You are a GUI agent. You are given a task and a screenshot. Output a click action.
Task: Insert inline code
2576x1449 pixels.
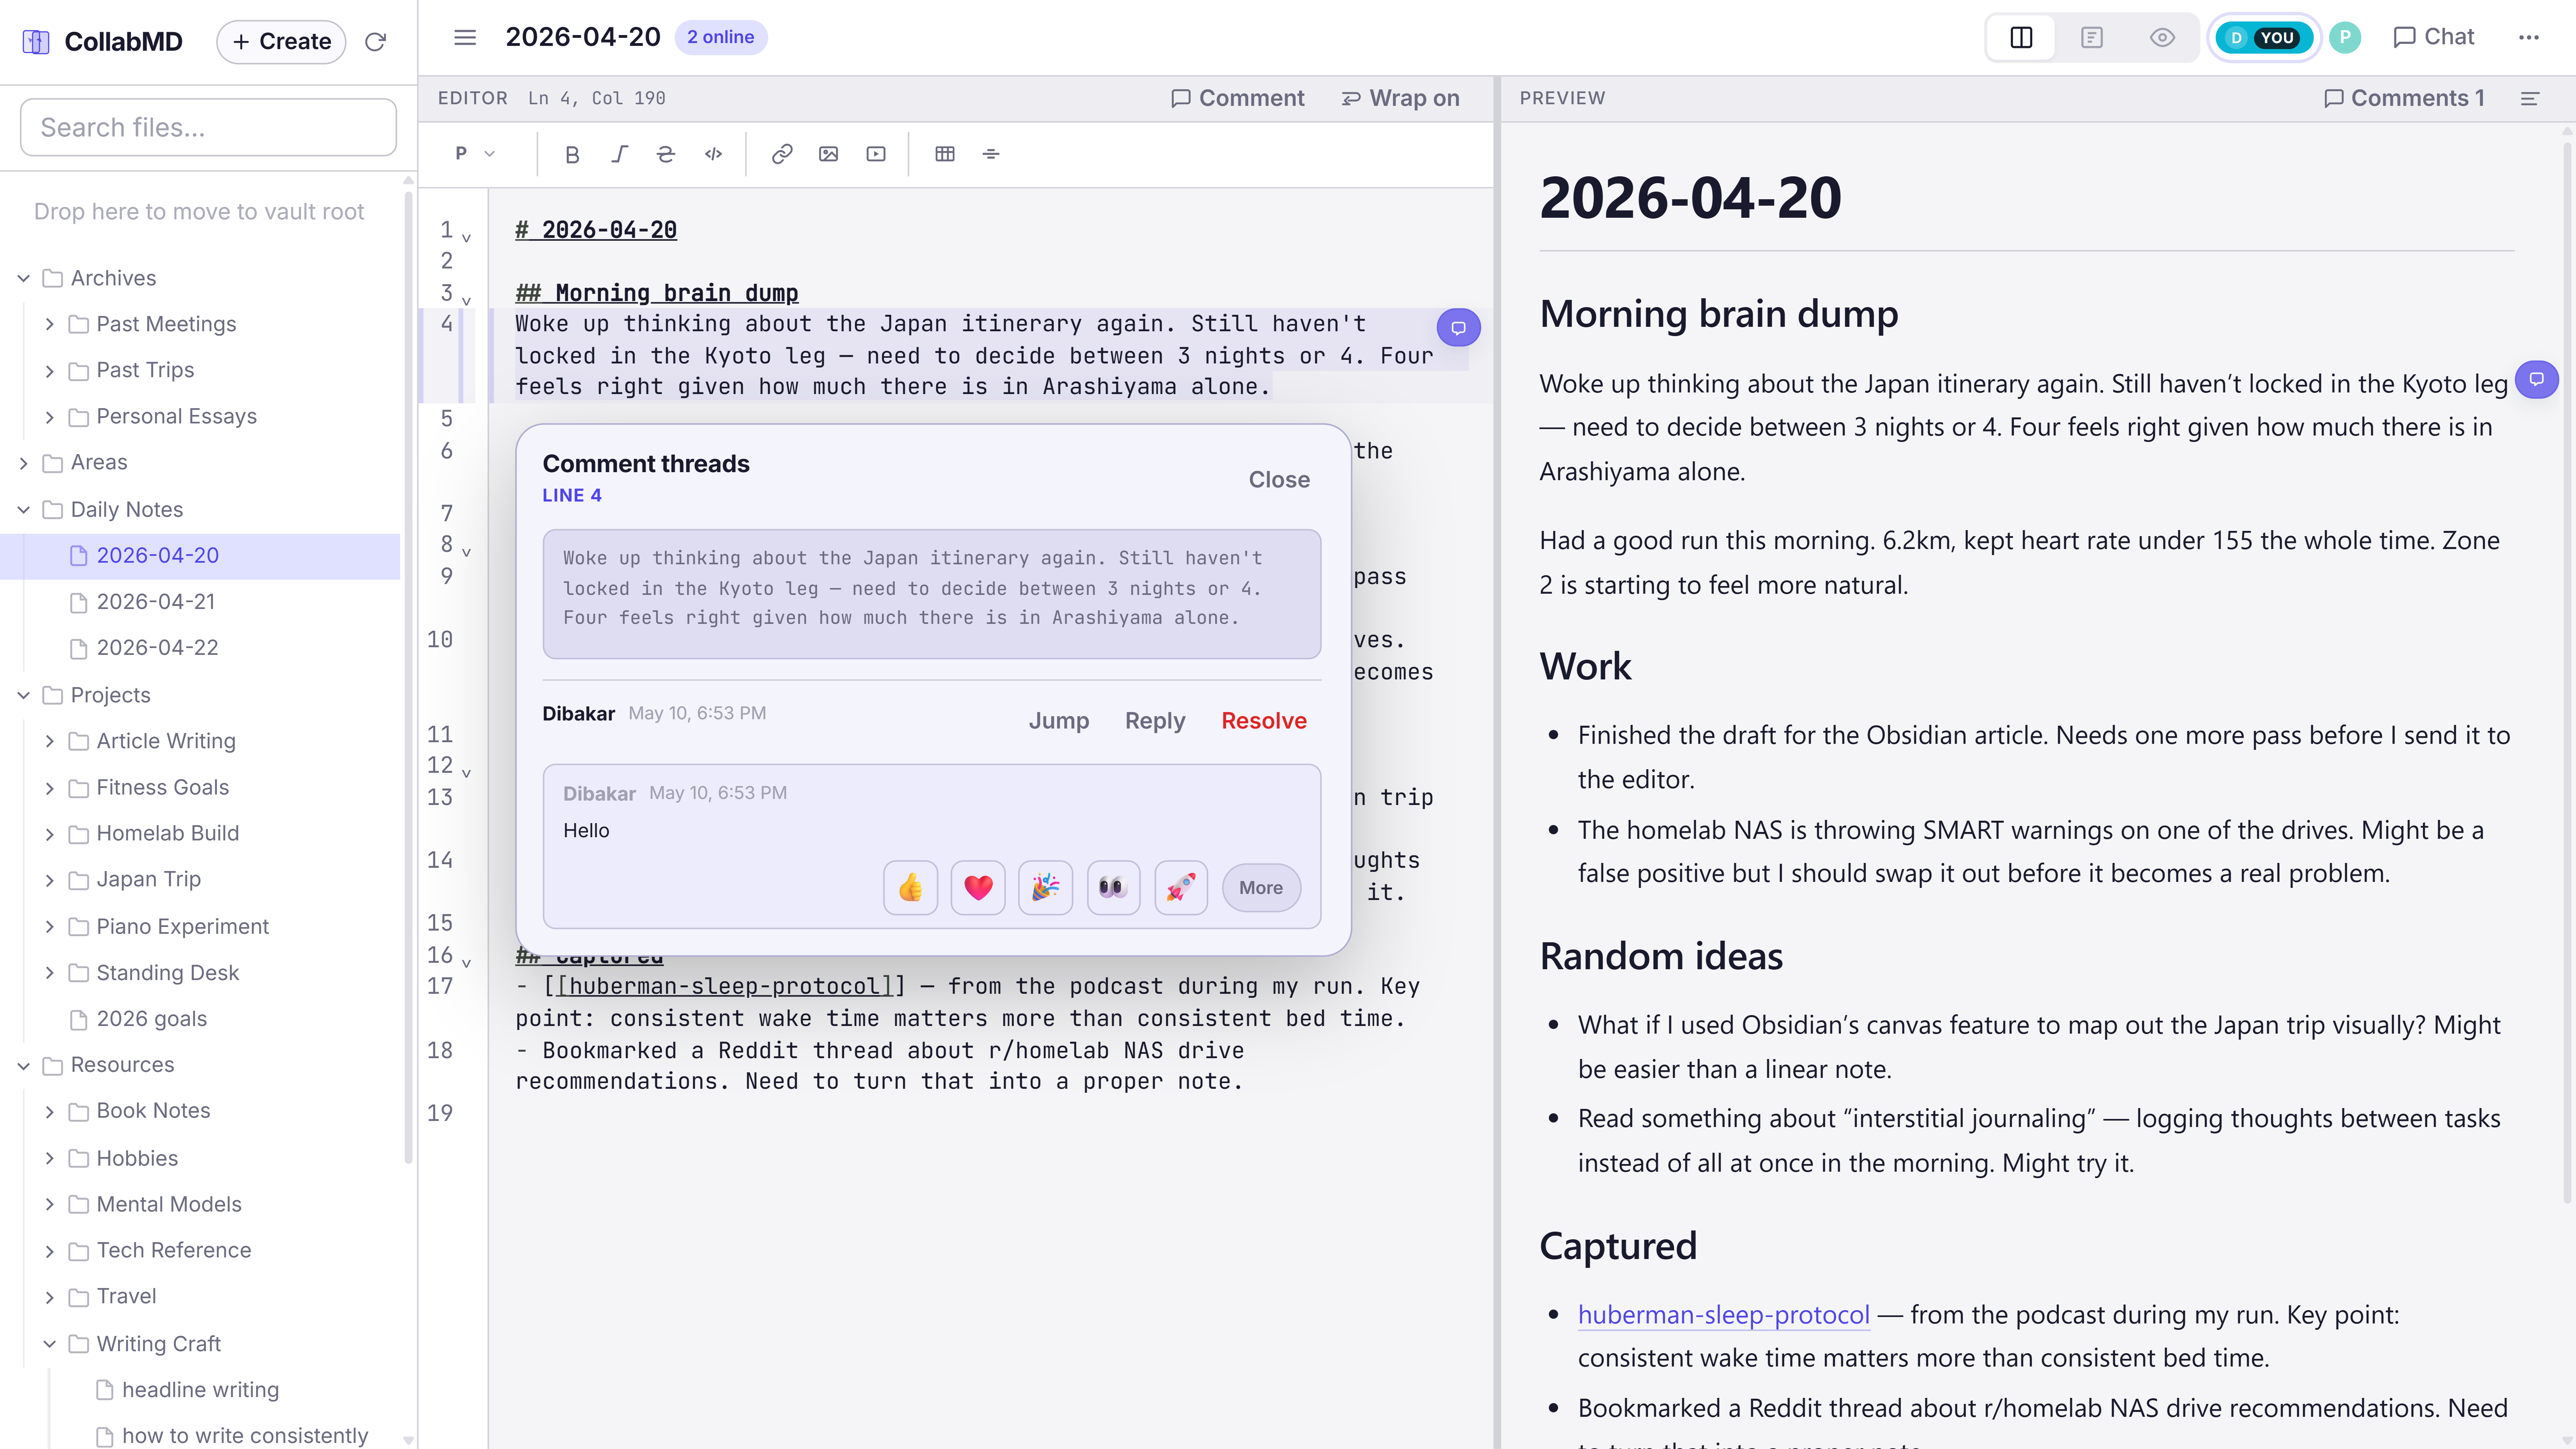[x=713, y=154]
